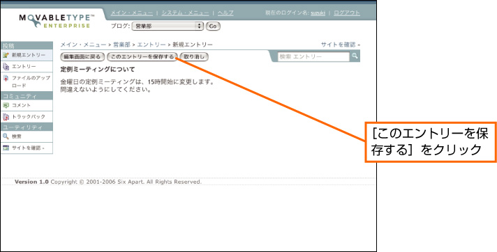Image resolution: width=497 pixels, height=252 pixels.
Task: Click エントリー in the breadcrumb
Action: (x=151, y=45)
